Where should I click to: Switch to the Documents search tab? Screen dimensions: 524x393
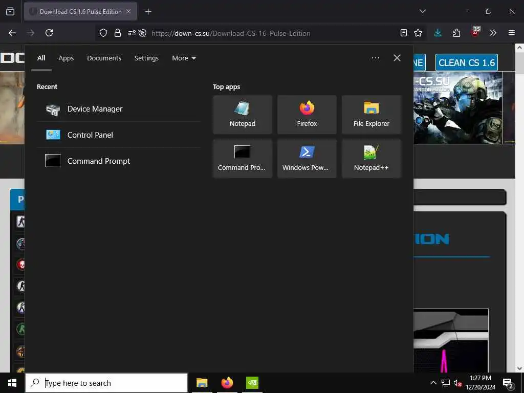coord(104,58)
